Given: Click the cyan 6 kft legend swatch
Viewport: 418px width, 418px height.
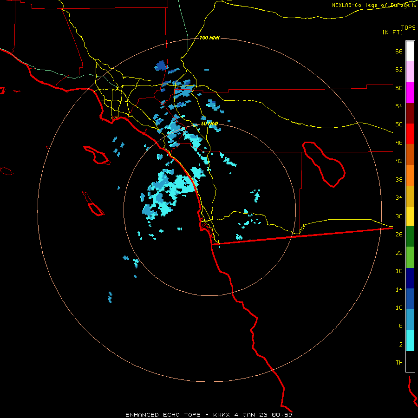Looking at the screenshot, I should click(x=410, y=340).
